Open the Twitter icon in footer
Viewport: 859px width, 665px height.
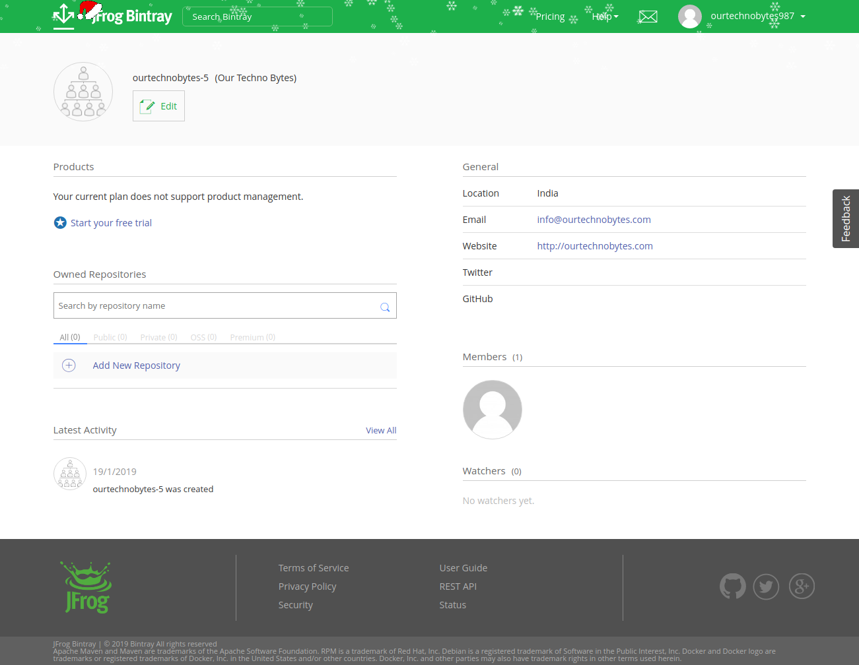pyautogui.click(x=766, y=586)
